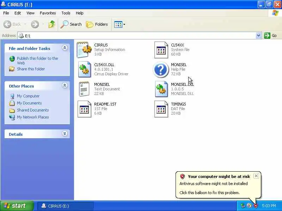Click the CIRRUS (E:) taskbar button
The width and height of the screenshot is (282, 211).
click(x=66, y=206)
